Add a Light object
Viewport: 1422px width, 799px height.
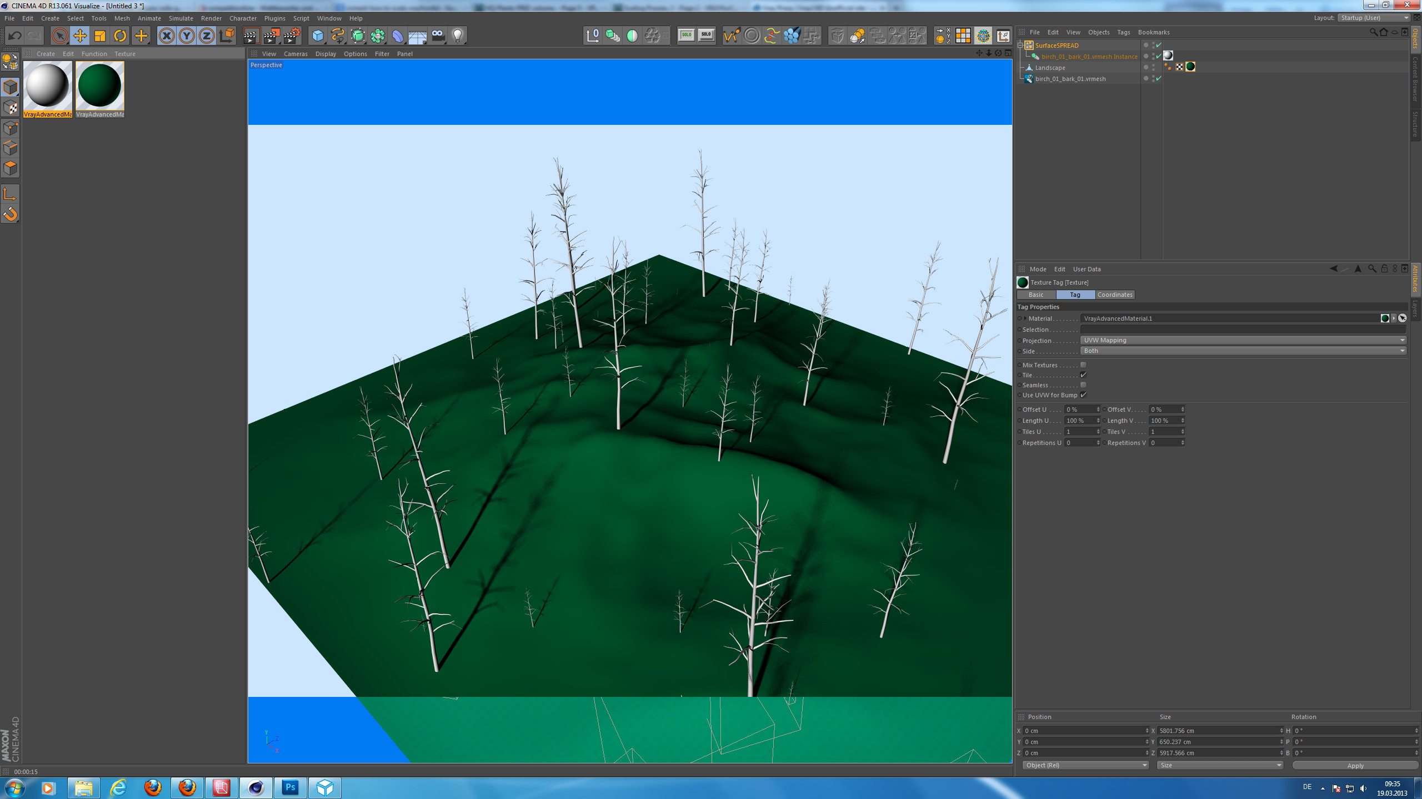click(x=458, y=36)
